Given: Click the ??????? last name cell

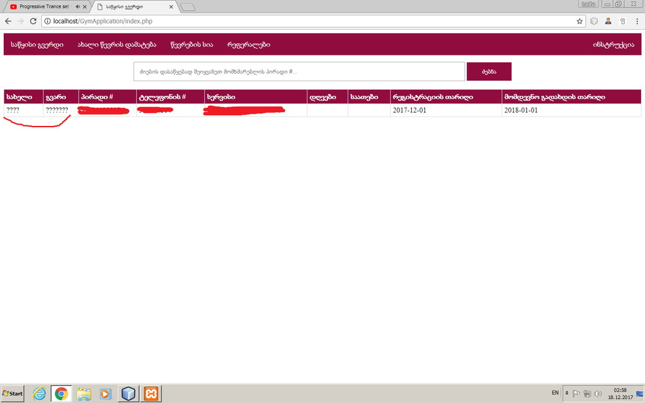Looking at the screenshot, I should pos(61,110).
